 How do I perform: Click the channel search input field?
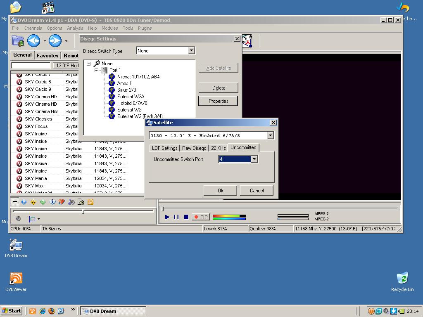(x=31, y=66)
